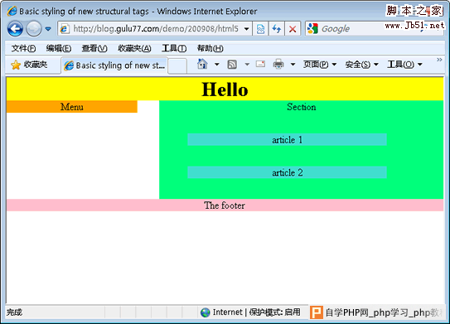Open the 页面(P) command menu
450x324 pixels.
tap(320, 65)
